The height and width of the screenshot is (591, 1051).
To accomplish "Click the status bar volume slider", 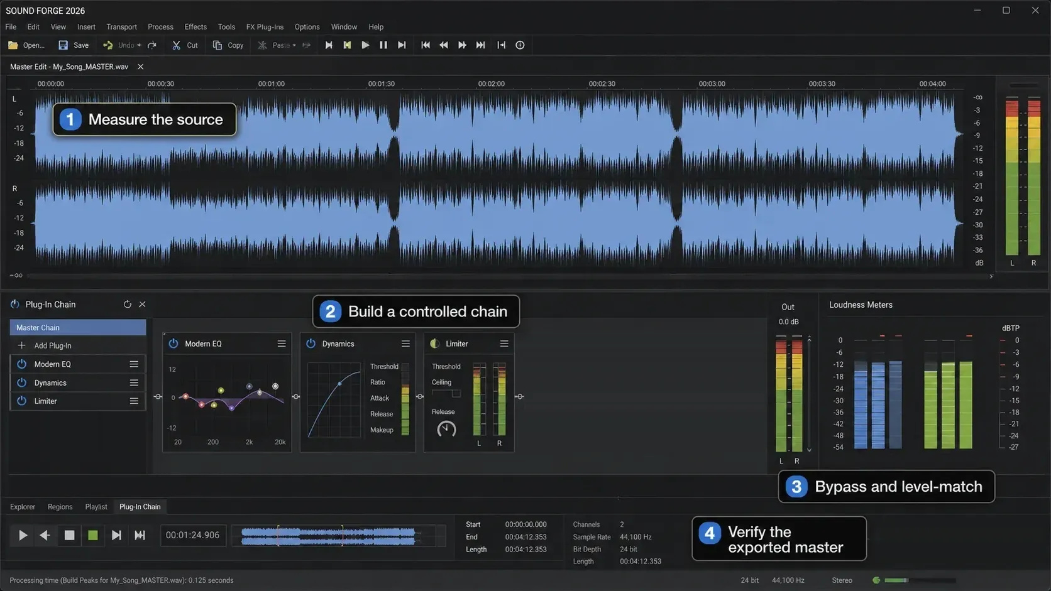I will [920, 580].
